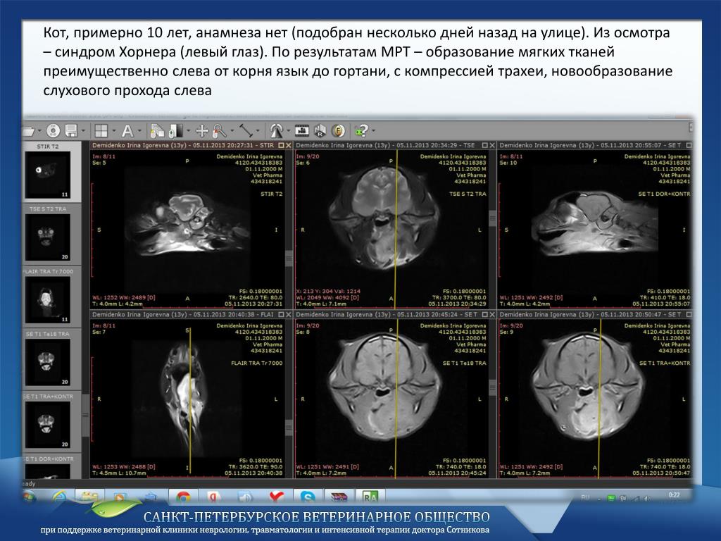Toggle the text annotations 'A' tool
This screenshot has width=721, height=541.
pos(127,131)
